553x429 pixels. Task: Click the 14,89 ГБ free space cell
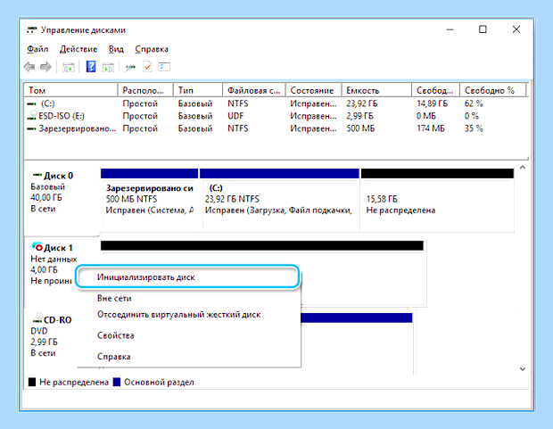pyautogui.click(x=432, y=103)
